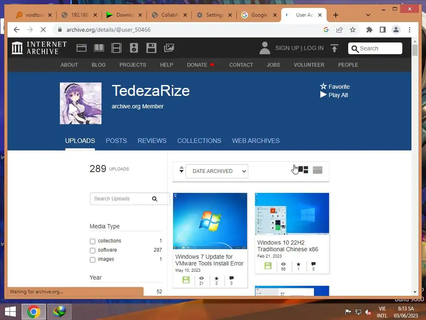
Task: Go back in browser history
Action: click(x=17, y=30)
